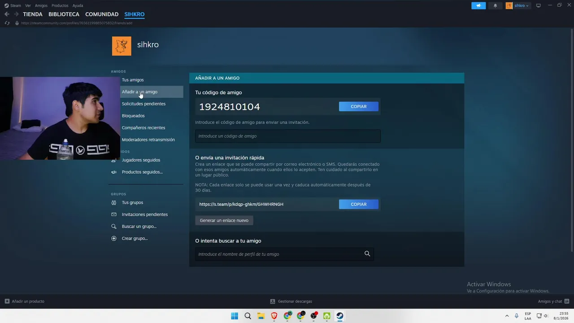
Task: Copy the friend code with COPIAR
Action: pos(359,106)
